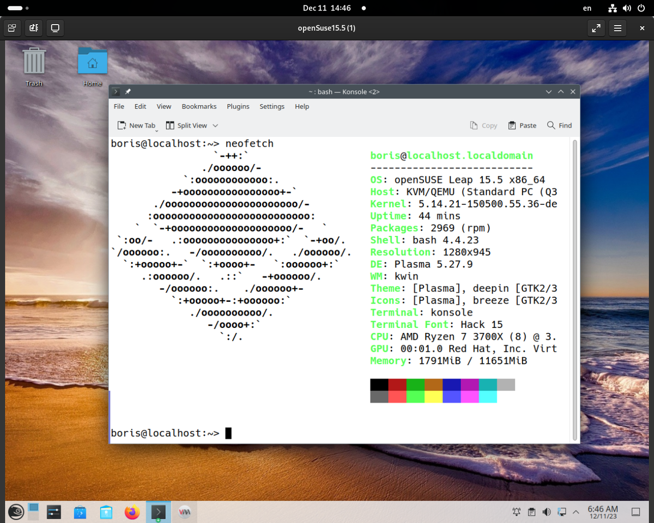Open the hamburger menu in the viewer header

[x=617, y=28]
